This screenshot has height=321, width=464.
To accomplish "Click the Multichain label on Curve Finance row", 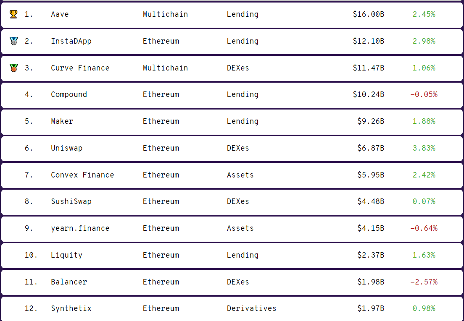I will pos(165,68).
